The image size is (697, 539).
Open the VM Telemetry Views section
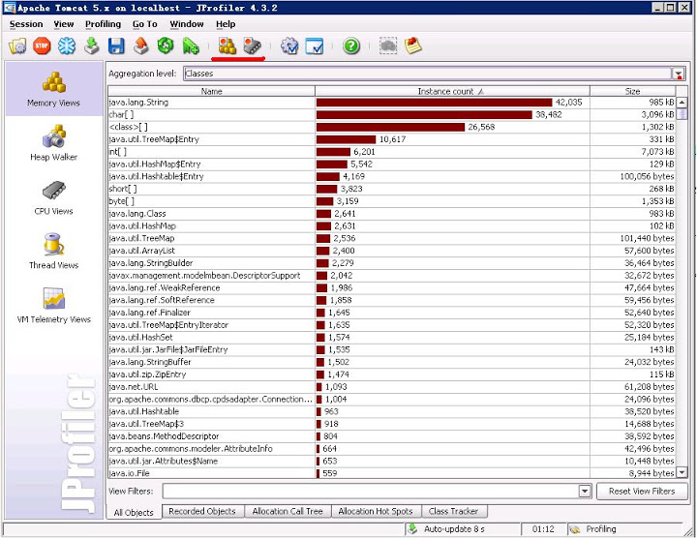tap(53, 306)
